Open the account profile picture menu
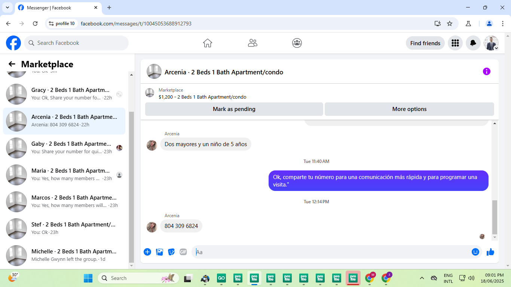 click(491, 43)
